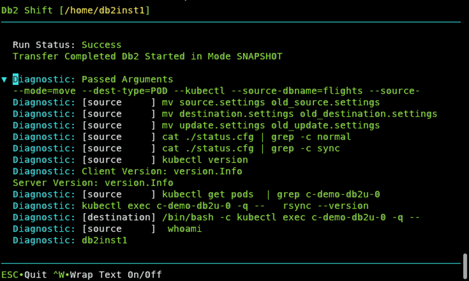Select 'mv update.settings old_update.settings' line
This screenshot has width=469, height=281.
point(196,125)
